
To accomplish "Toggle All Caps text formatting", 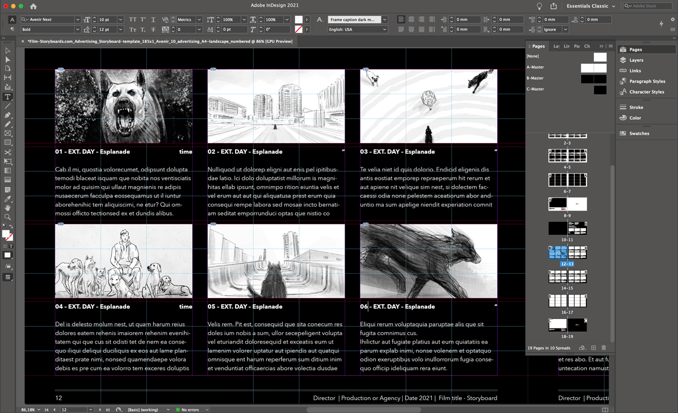I will (x=133, y=19).
